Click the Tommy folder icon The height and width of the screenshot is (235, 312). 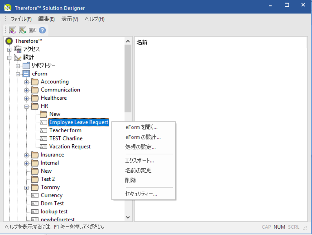(35, 187)
